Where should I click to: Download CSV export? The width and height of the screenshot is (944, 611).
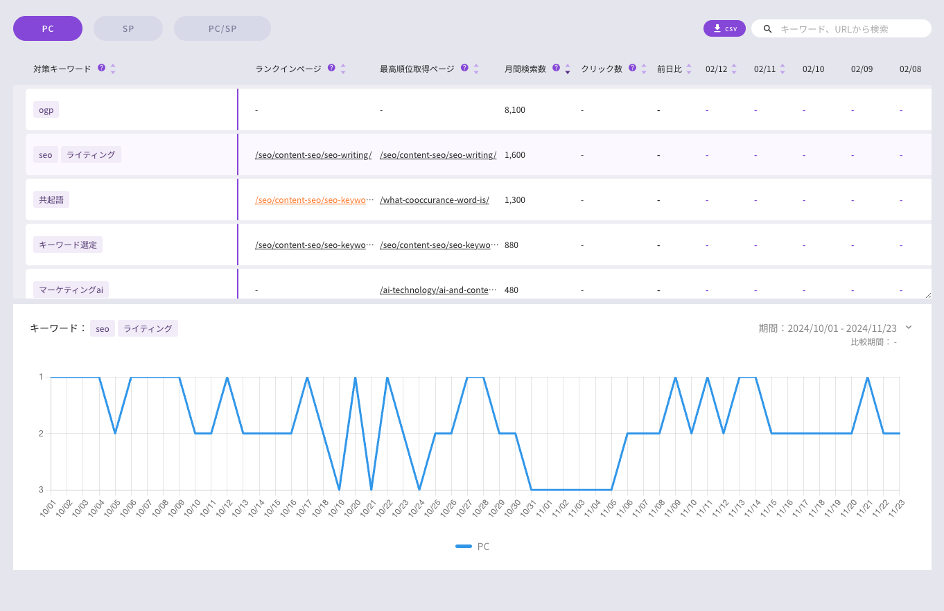tap(724, 28)
